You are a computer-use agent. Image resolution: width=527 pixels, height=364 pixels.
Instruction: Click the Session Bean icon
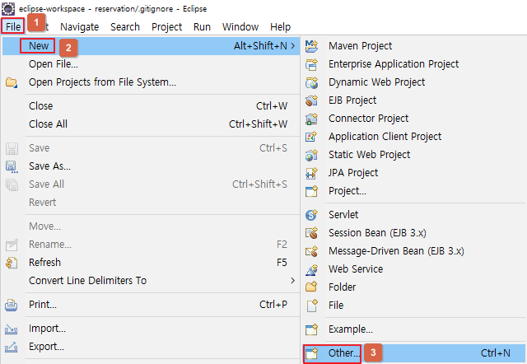(311, 233)
